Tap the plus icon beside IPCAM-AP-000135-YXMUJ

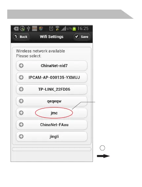point(21,78)
